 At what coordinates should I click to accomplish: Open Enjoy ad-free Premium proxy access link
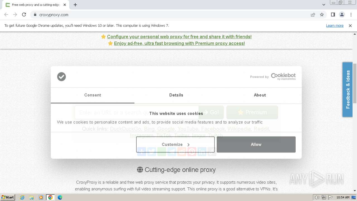179,43
